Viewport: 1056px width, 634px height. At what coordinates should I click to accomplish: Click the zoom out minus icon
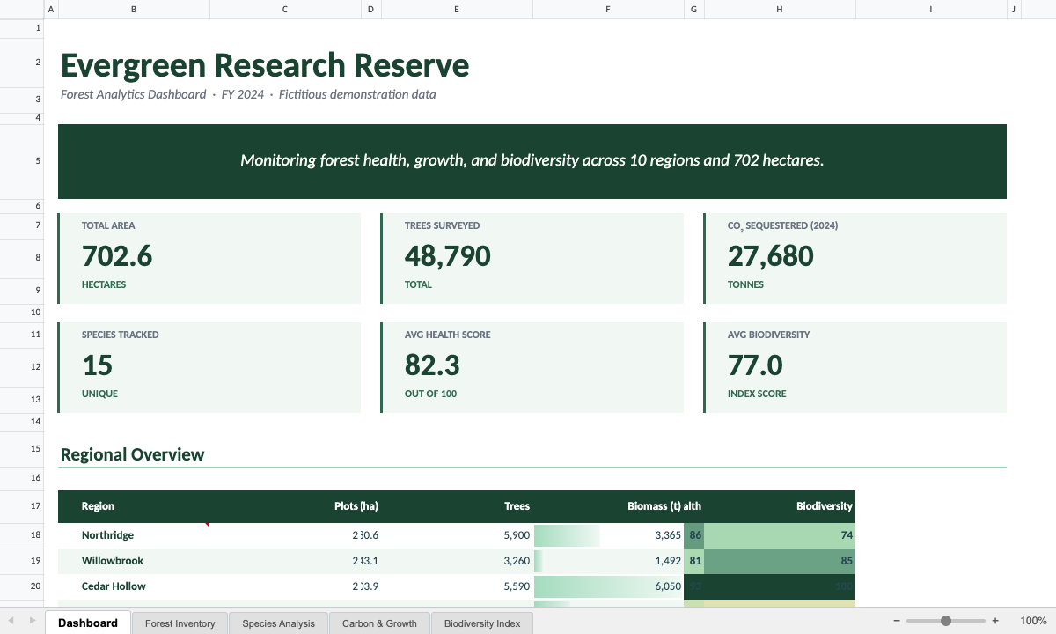point(897,621)
